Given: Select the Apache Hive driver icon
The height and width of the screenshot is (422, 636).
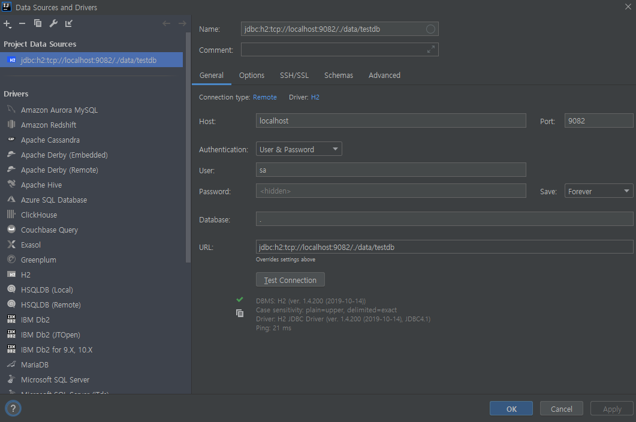Looking at the screenshot, I should pos(11,185).
